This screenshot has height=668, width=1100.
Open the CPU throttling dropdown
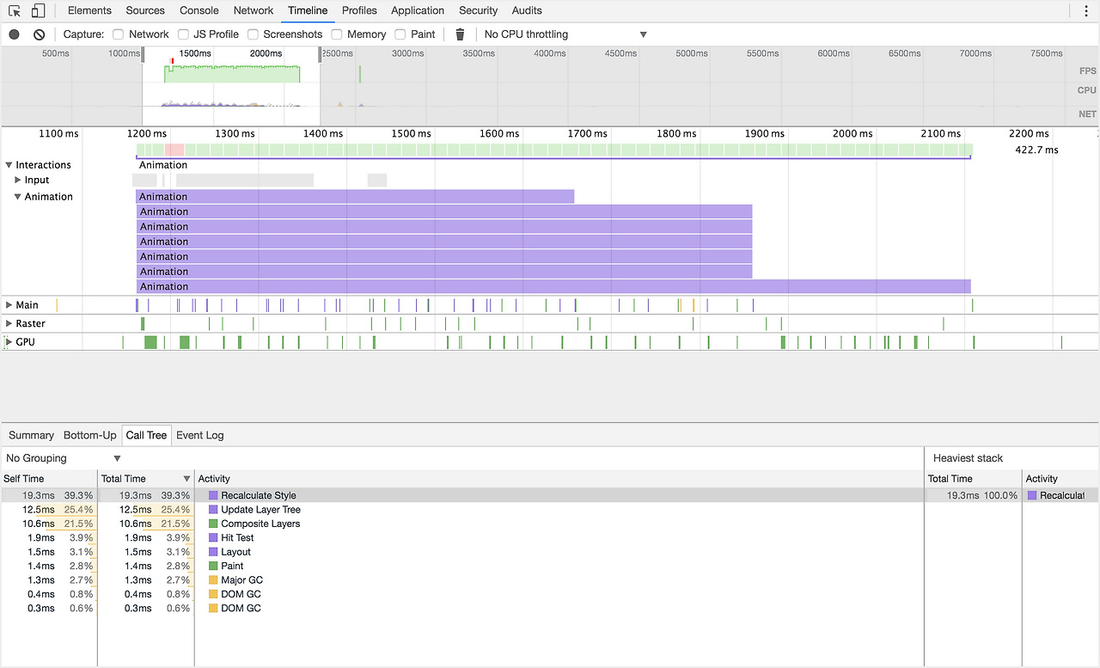point(565,34)
